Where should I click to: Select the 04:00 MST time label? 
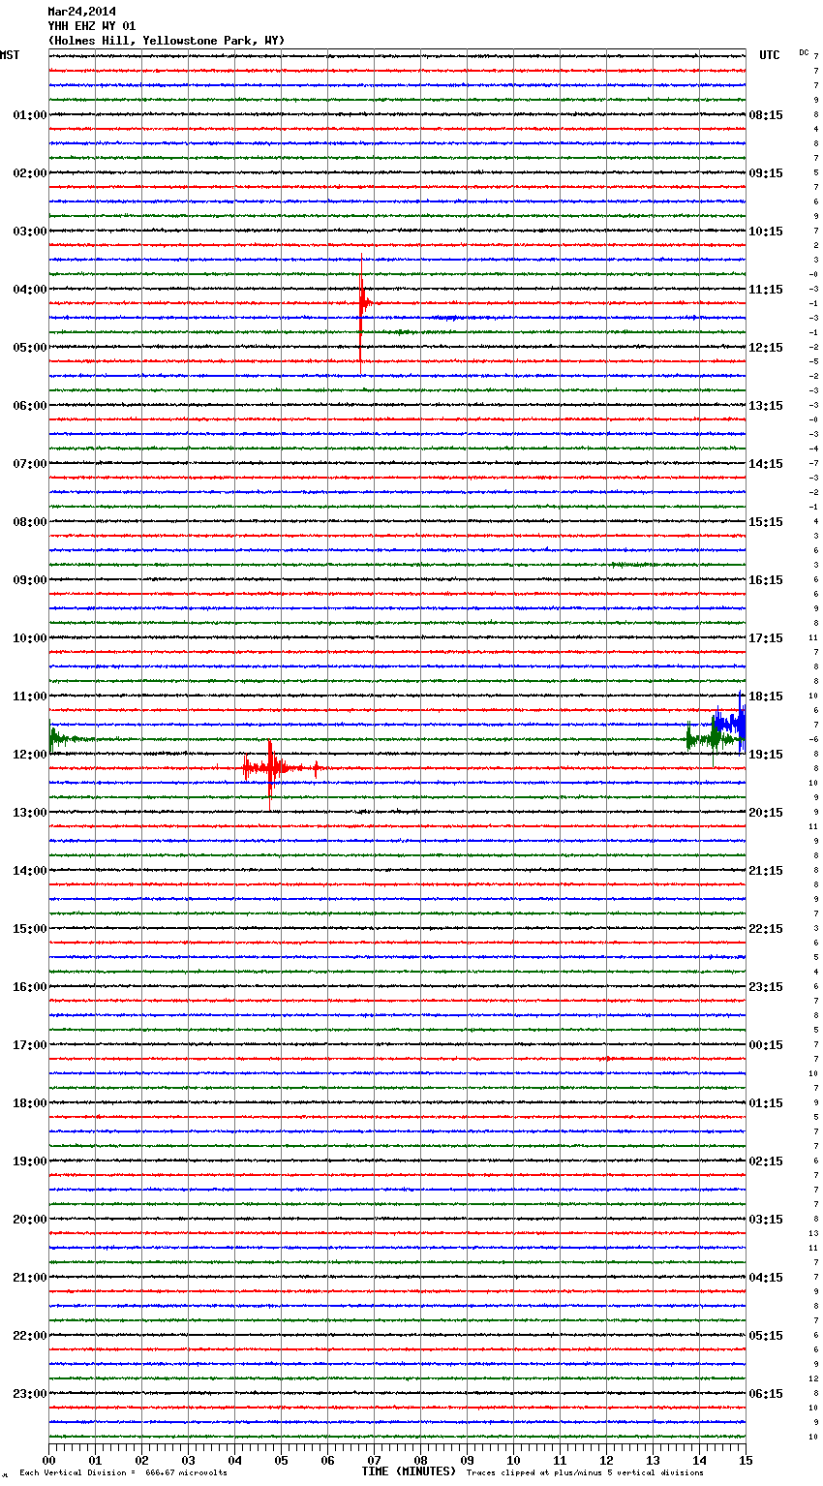click(29, 290)
